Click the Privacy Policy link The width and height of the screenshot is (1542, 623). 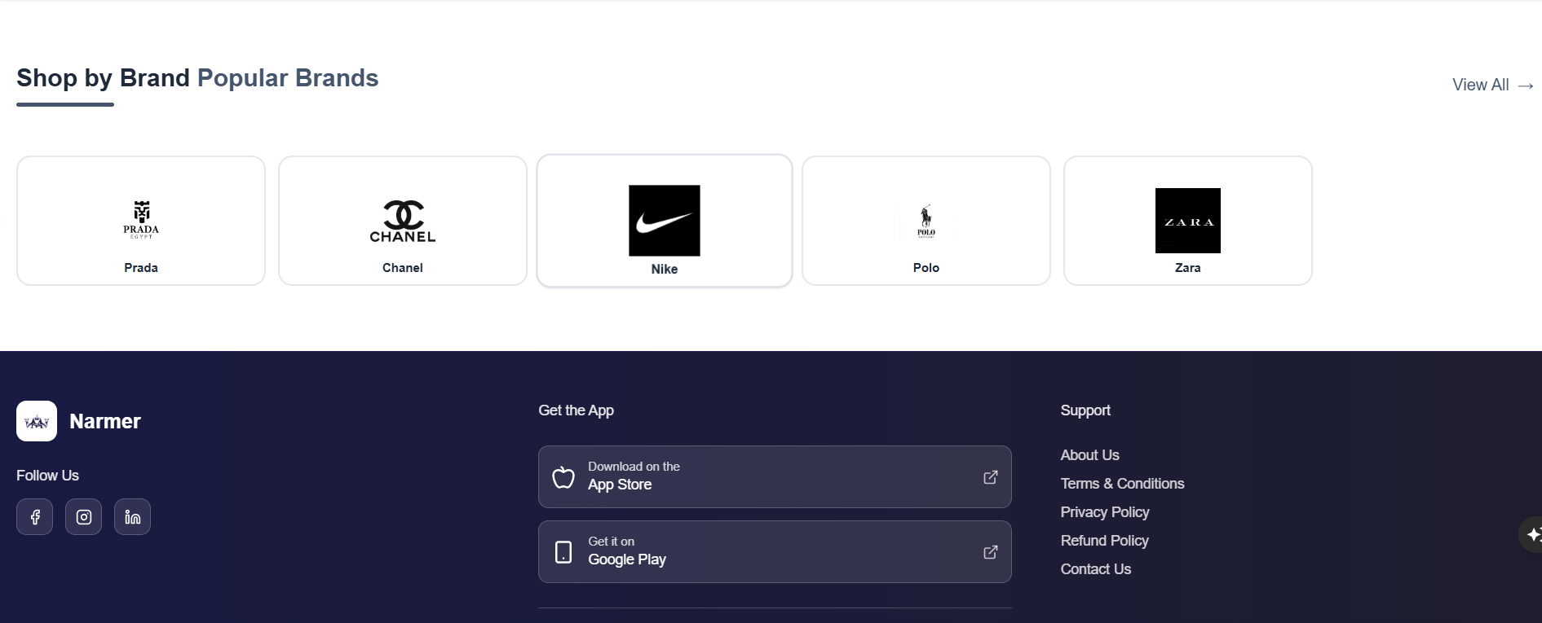(x=1105, y=512)
